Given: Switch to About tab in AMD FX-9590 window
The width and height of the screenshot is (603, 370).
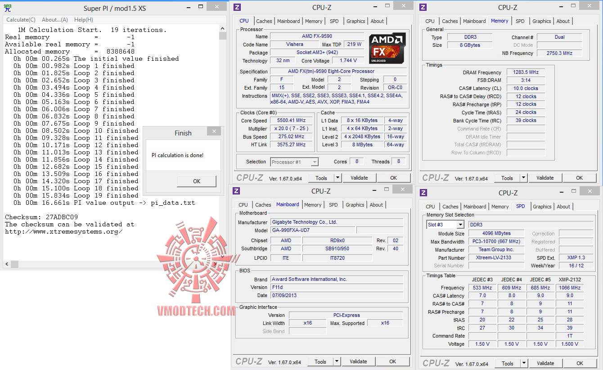Looking at the screenshot, I should point(378,21).
